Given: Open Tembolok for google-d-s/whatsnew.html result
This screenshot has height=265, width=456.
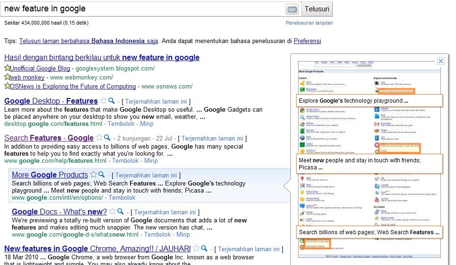Looking at the screenshot, I should point(158,234).
